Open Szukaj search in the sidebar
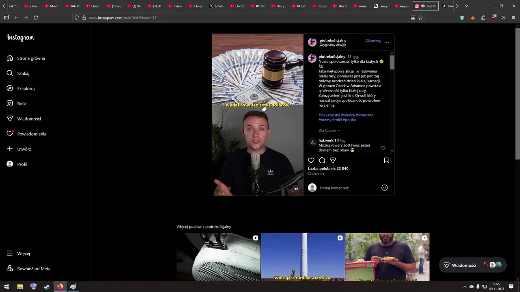Image resolution: width=520 pixels, height=292 pixels. coord(23,73)
